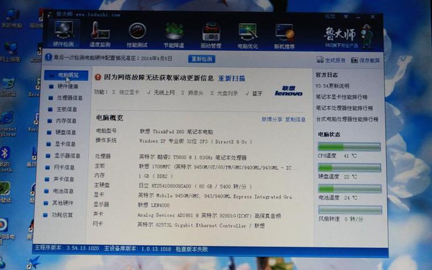Click the 鲁大师 logo
Image resolution: width=432 pixels, height=270 pixels.
(348, 37)
